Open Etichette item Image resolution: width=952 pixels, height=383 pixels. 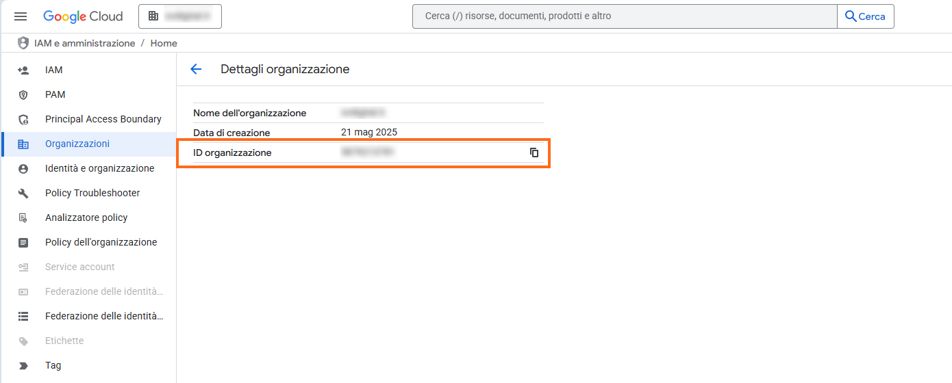coord(64,341)
